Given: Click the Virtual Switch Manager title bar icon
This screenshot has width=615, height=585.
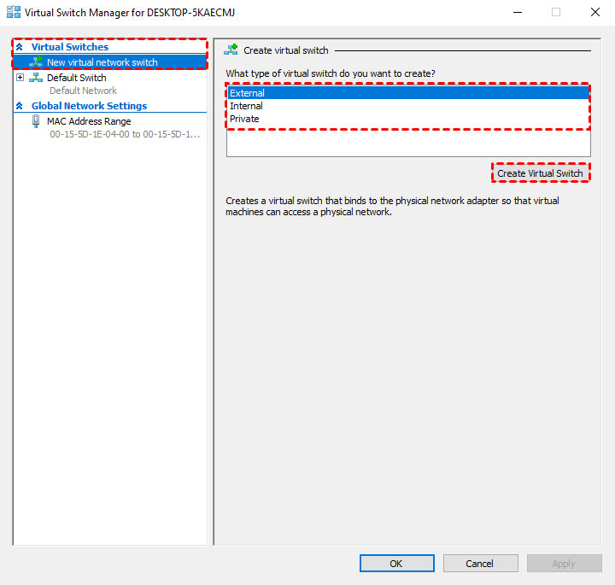Looking at the screenshot, I should point(14,13).
